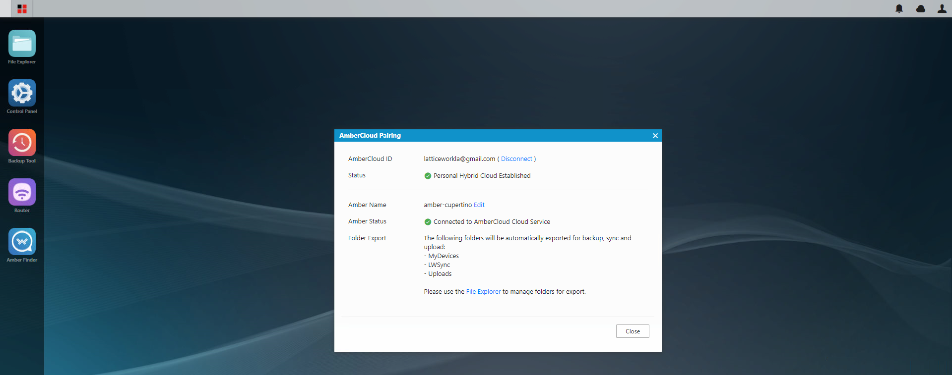Click the amber-cupertino name text
This screenshot has width=952, height=375.
pyautogui.click(x=447, y=205)
